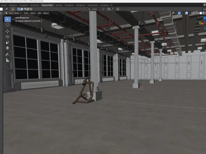Viewport: 206px width, 154px height.
Task: Select the Rotate tool
Action: tap(7, 37)
